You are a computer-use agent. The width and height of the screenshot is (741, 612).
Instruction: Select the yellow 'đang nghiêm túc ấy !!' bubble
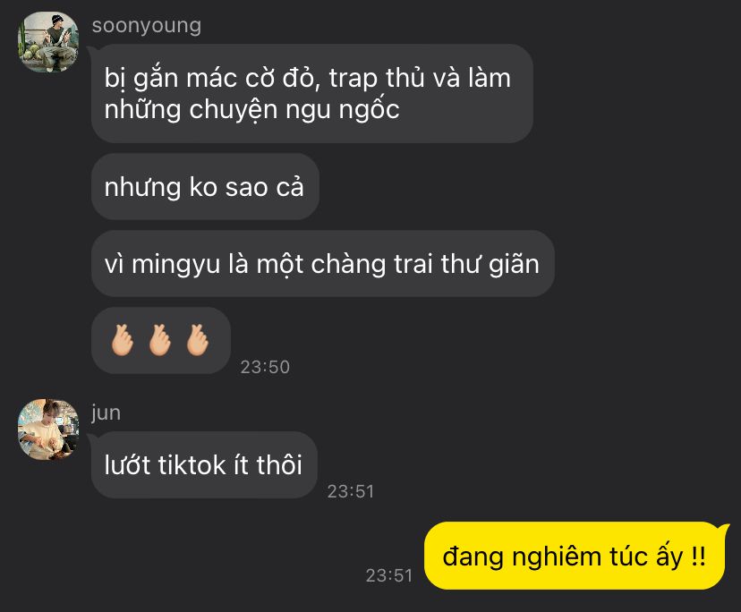[575, 556]
